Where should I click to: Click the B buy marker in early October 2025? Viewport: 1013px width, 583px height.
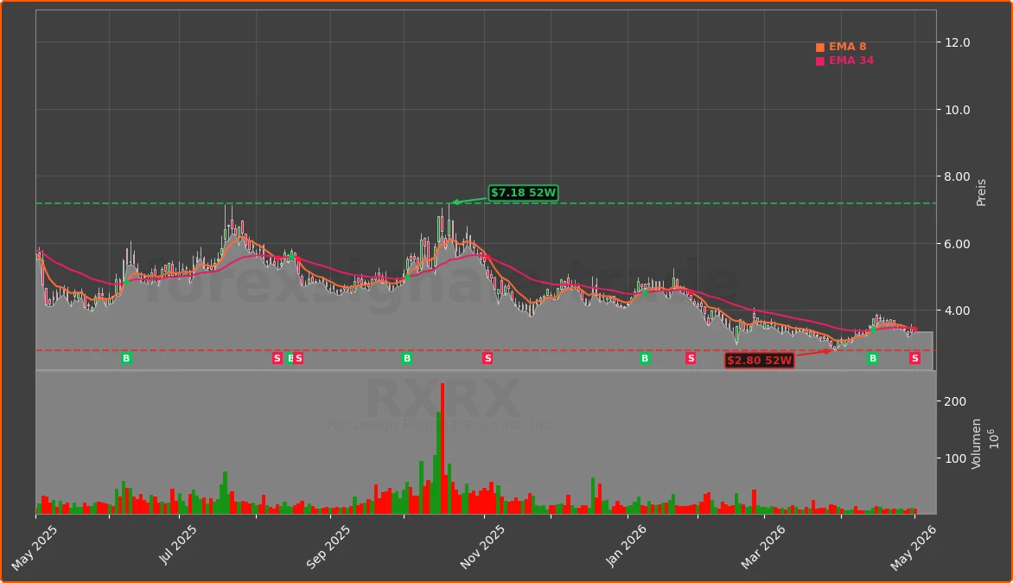(x=406, y=358)
